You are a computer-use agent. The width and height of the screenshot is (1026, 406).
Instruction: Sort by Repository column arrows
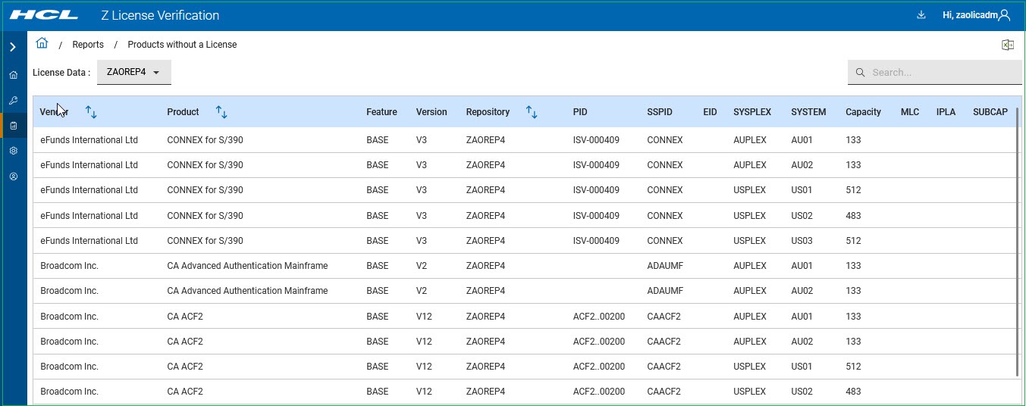click(x=532, y=112)
